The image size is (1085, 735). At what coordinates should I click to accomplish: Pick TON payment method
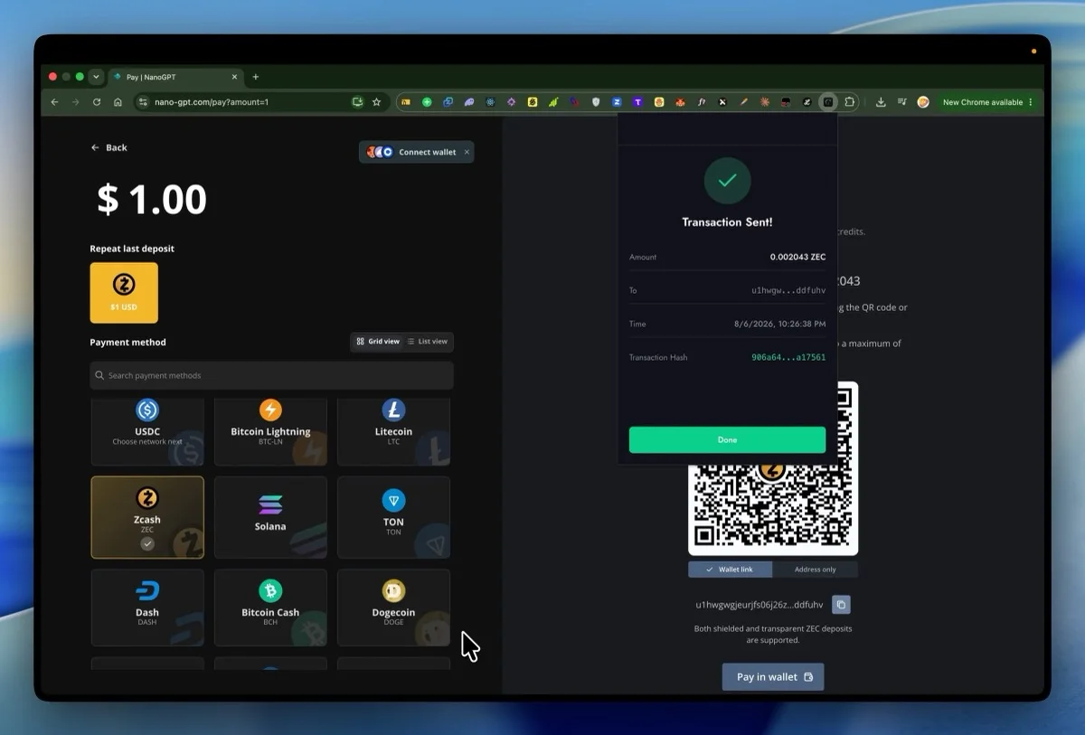click(x=393, y=517)
